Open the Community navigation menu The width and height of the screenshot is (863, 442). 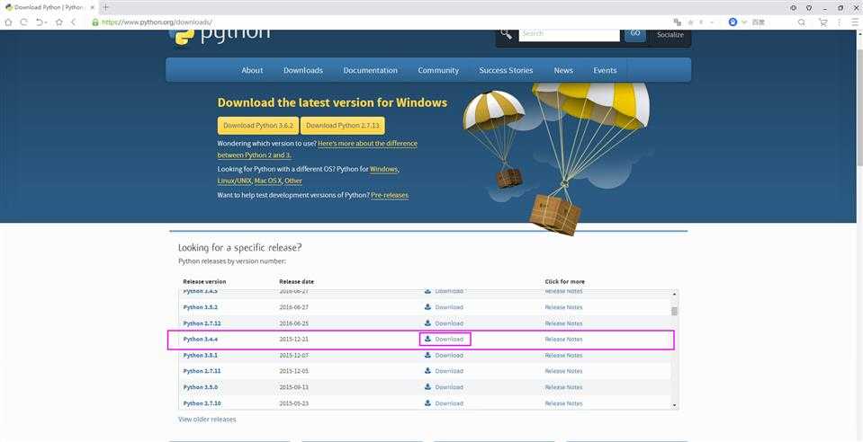point(438,70)
